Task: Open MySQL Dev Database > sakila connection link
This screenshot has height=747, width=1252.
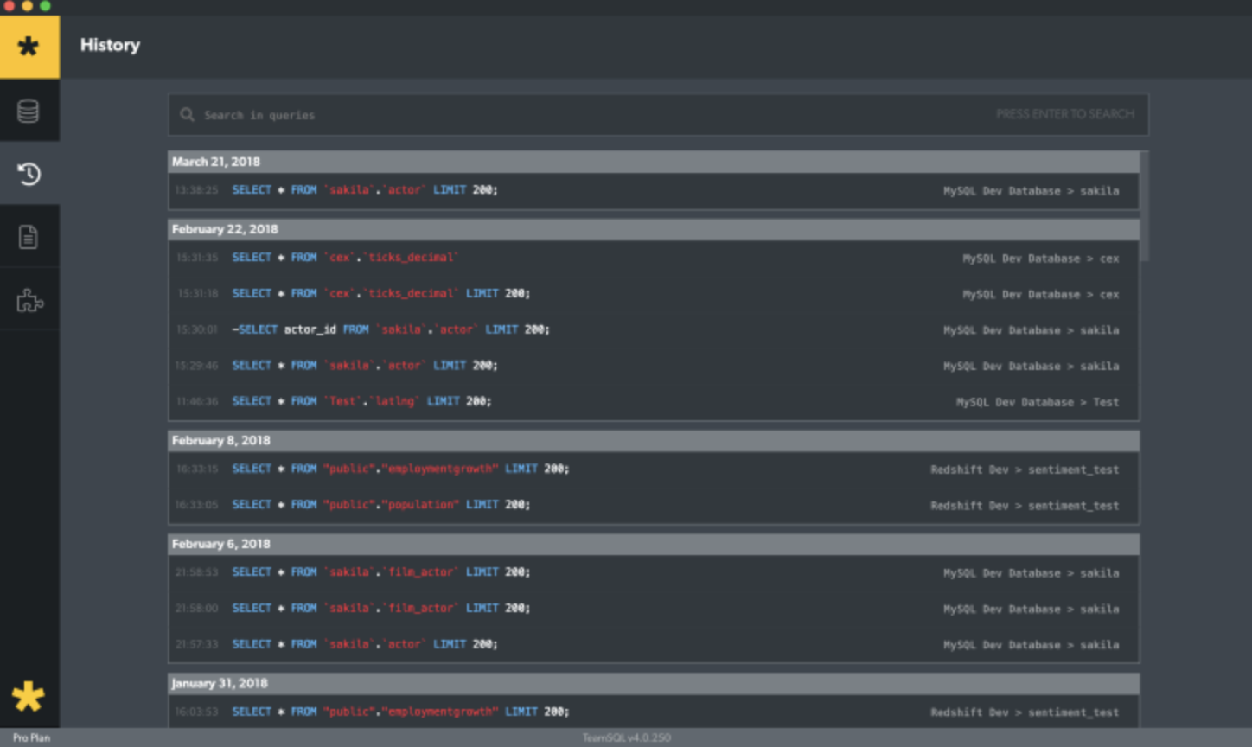Action: 1029,190
